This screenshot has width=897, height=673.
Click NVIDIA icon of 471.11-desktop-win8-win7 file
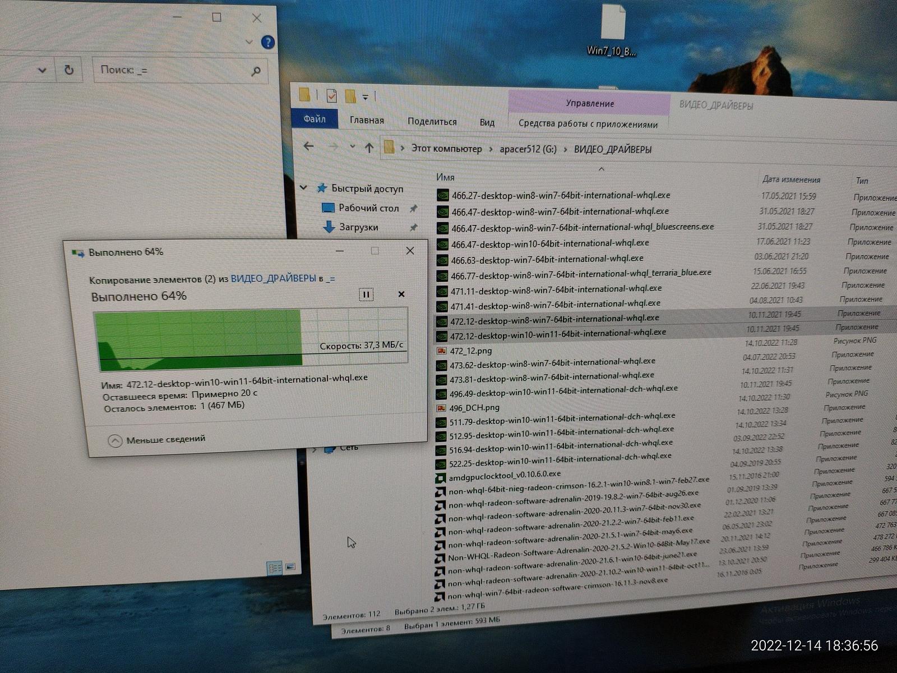(x=441, y=292)
